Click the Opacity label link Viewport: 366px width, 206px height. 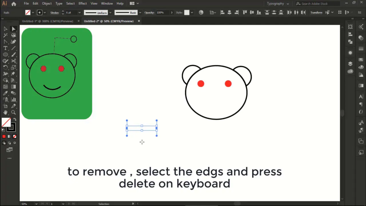pyautogui.click(x=149, y=13)
